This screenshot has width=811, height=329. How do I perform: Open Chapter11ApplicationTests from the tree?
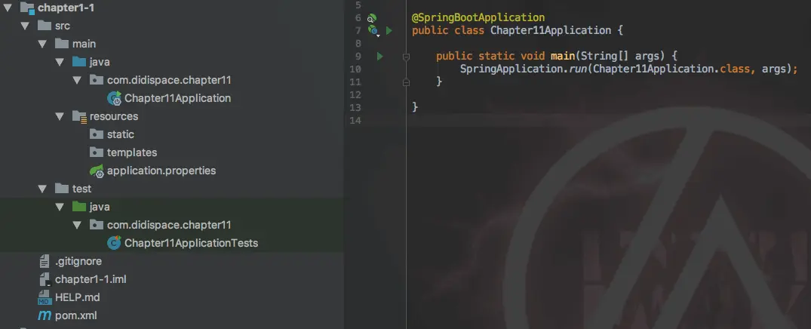(x=191, y=243)
